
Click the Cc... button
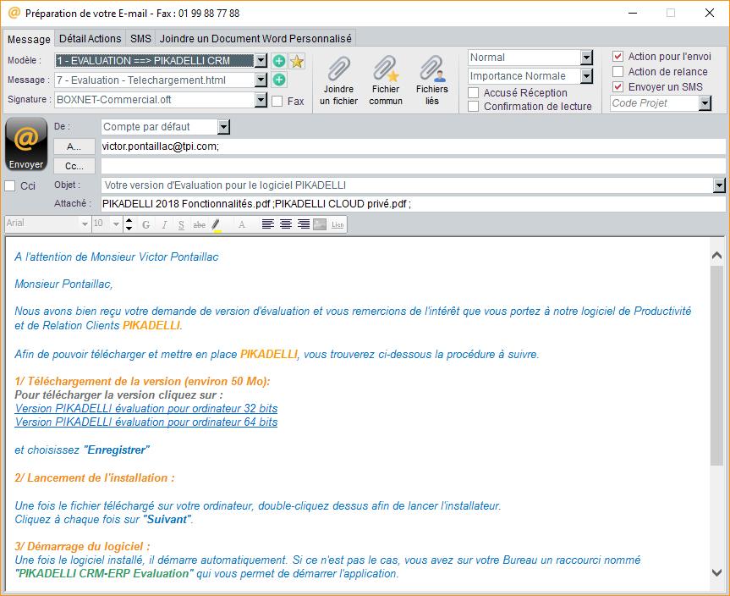74,166
